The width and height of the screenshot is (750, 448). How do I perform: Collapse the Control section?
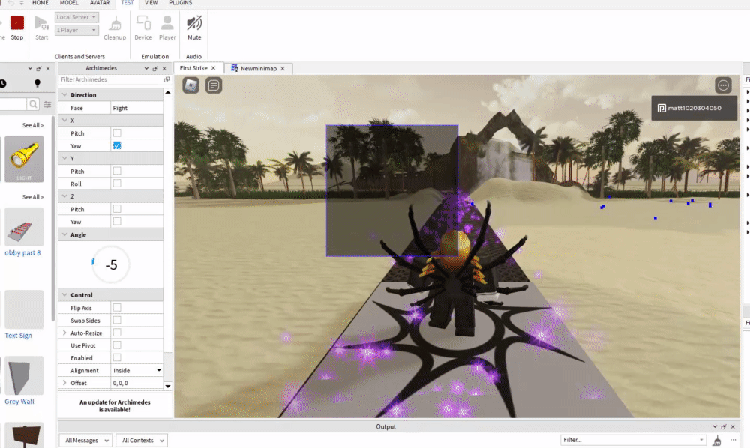[x=64, y=294]
